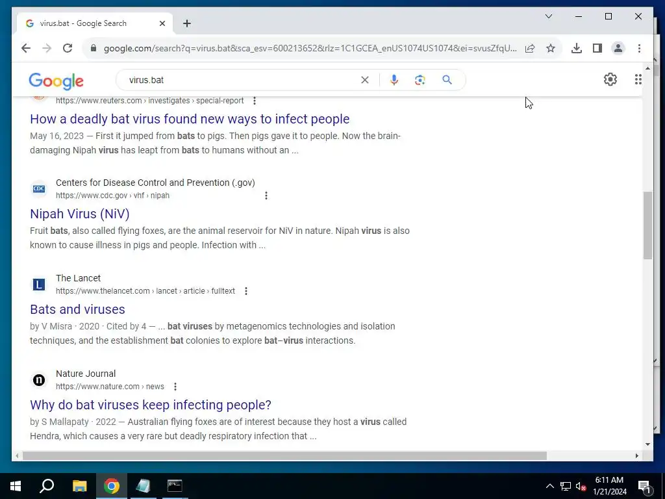The image size is (665, 499).
Task: Click the horizontal scrollbar thumb
Action: point(284,455)
